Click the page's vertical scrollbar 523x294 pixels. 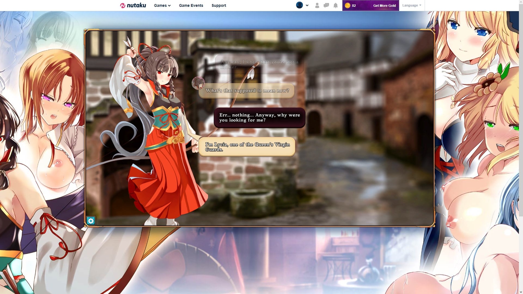click(521, 109)
